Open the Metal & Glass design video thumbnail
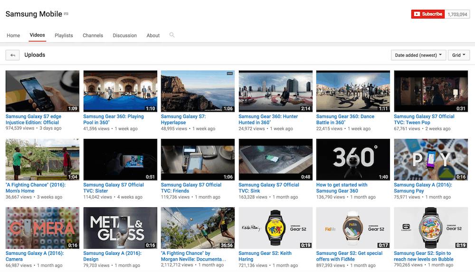This screenshot has height=272, width=475. coord(120,228)
